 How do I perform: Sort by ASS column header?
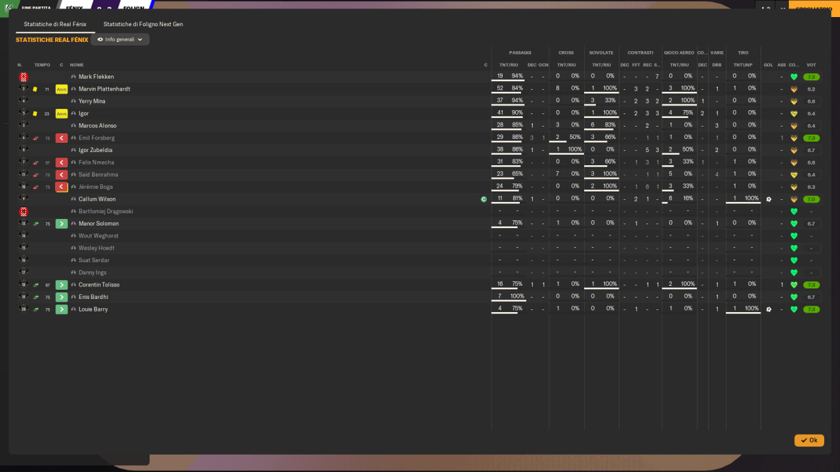click(x=782, y=65)
